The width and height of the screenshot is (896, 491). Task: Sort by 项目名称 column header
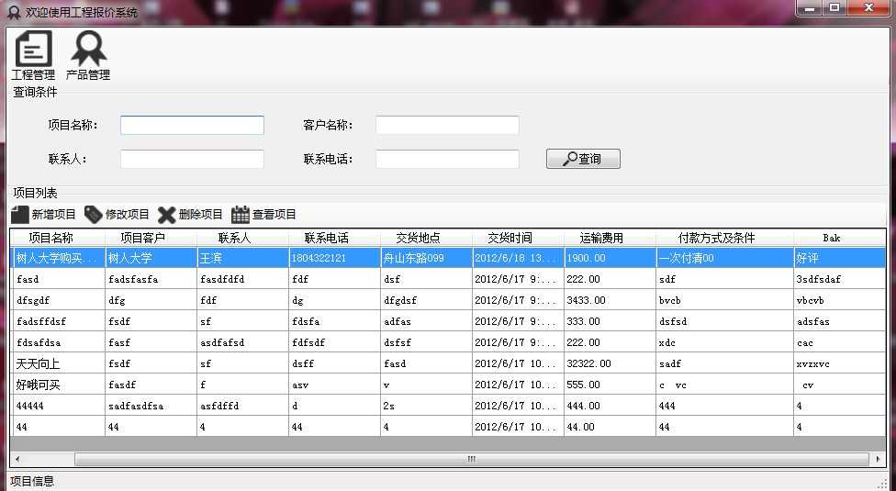click(x=58, y=238)
